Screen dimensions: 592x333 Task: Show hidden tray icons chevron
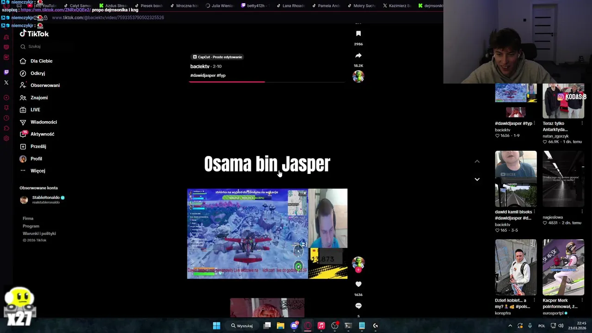tap(510, 326)
